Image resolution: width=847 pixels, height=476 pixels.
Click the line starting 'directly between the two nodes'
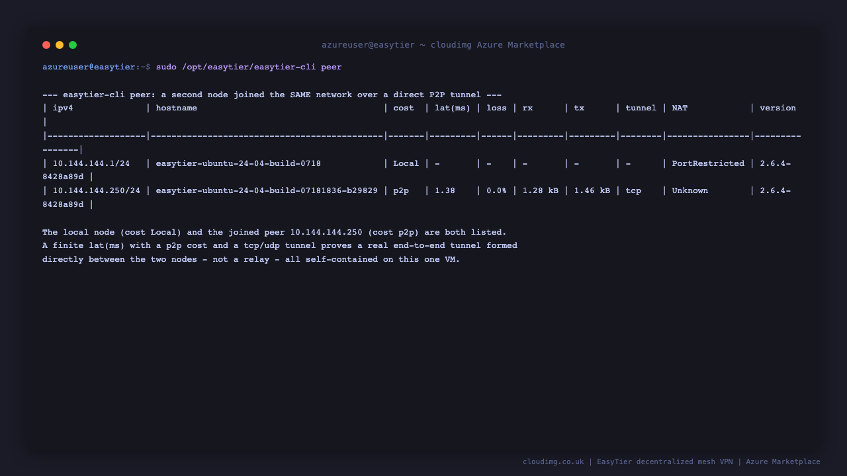pos(251,259)
